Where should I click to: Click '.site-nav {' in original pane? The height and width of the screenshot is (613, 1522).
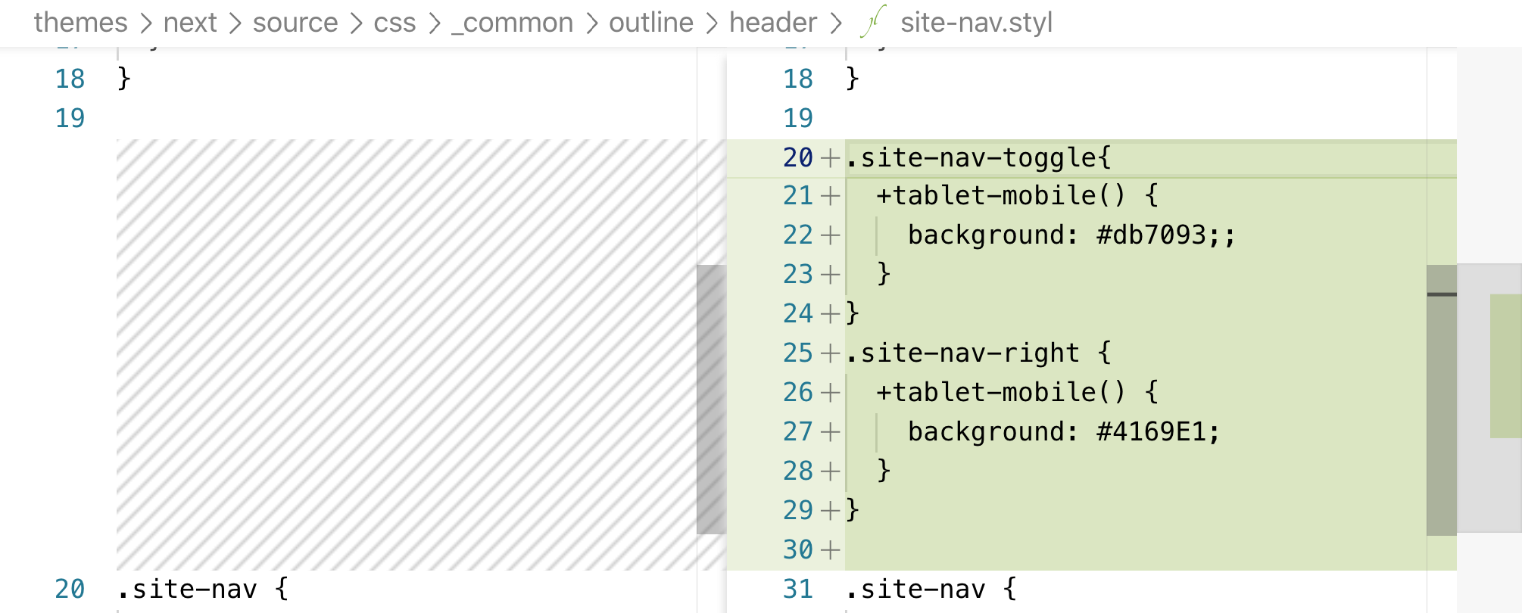tap(203, 589)
